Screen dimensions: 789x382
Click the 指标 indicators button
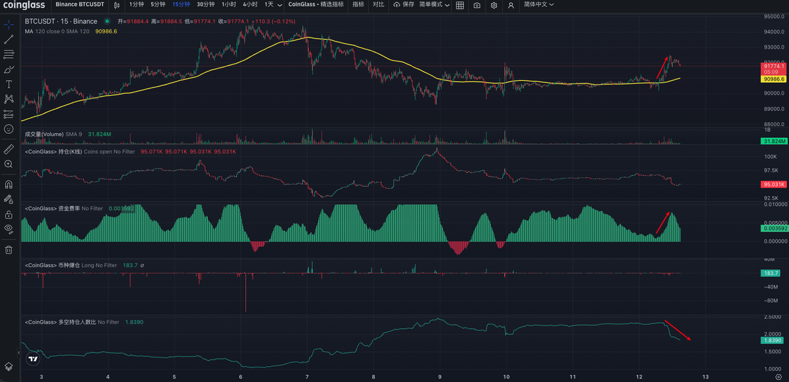point(358,5)
